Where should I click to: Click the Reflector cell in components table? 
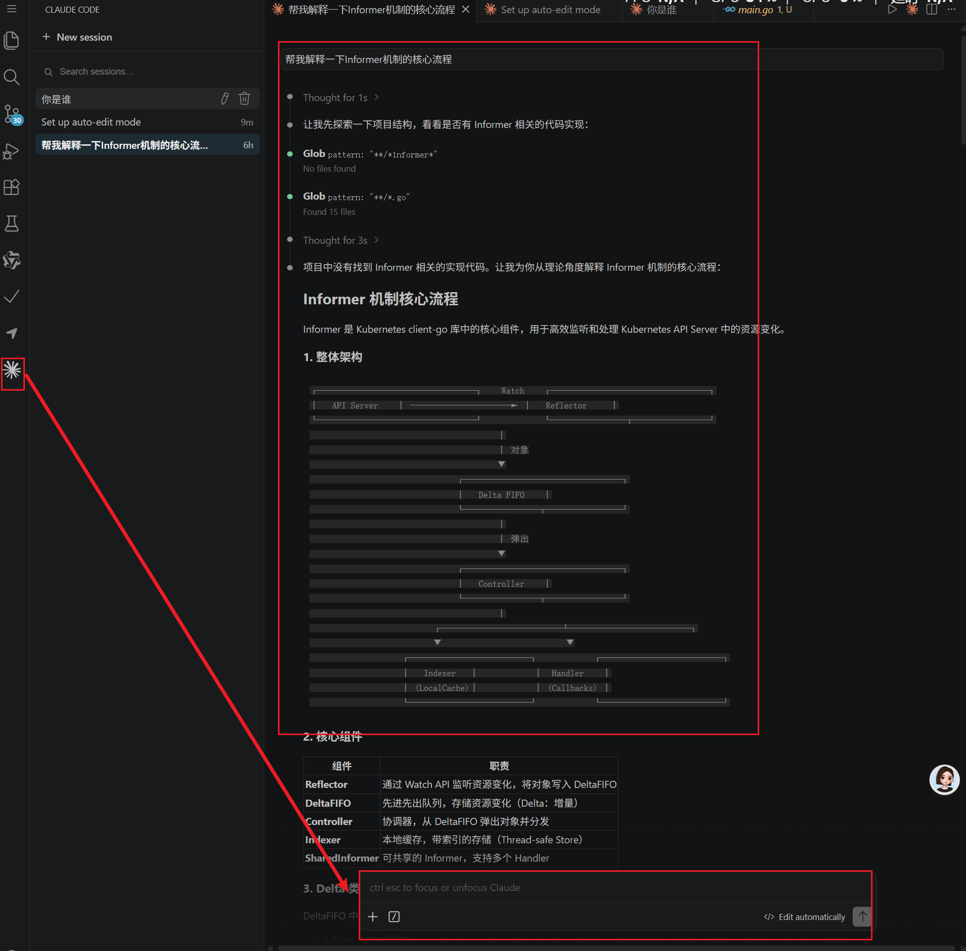[342, 784]
